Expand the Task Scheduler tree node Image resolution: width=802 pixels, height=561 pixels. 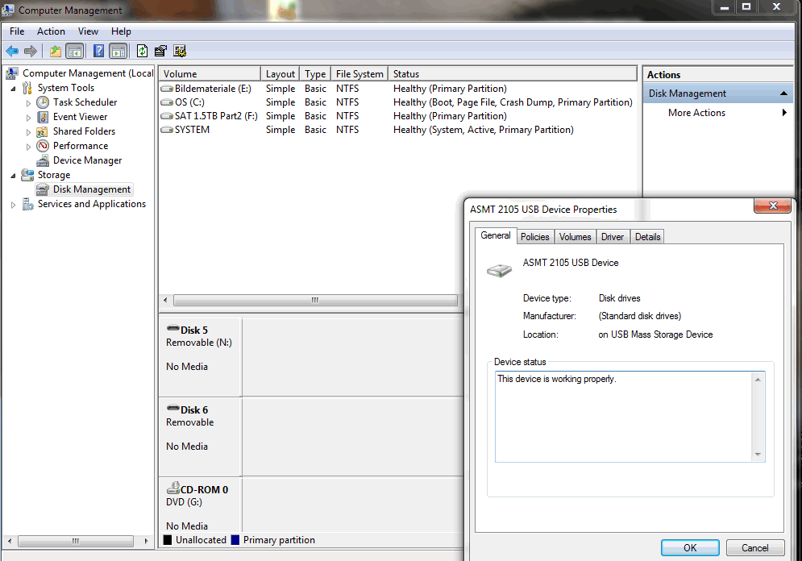(28, 103)
